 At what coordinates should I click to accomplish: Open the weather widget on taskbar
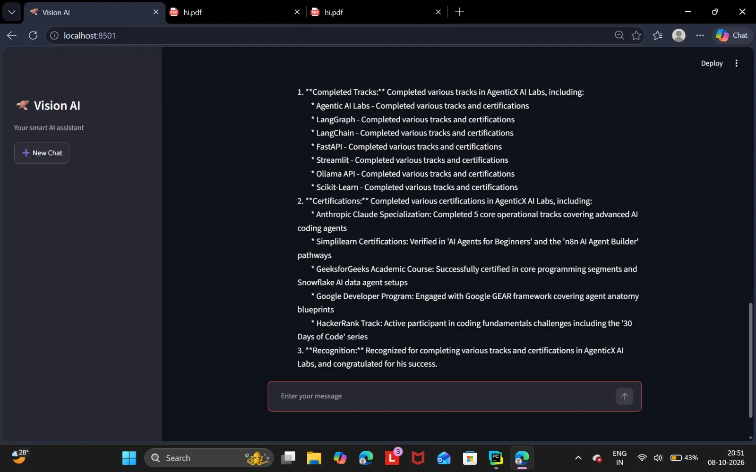point(20,457)
